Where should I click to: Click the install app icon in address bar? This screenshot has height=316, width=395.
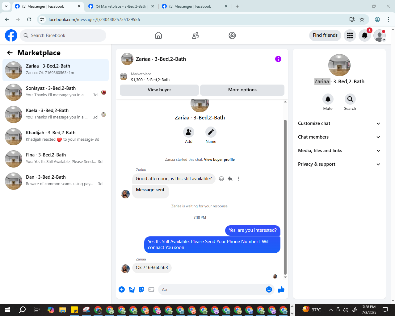coord(352,19)
